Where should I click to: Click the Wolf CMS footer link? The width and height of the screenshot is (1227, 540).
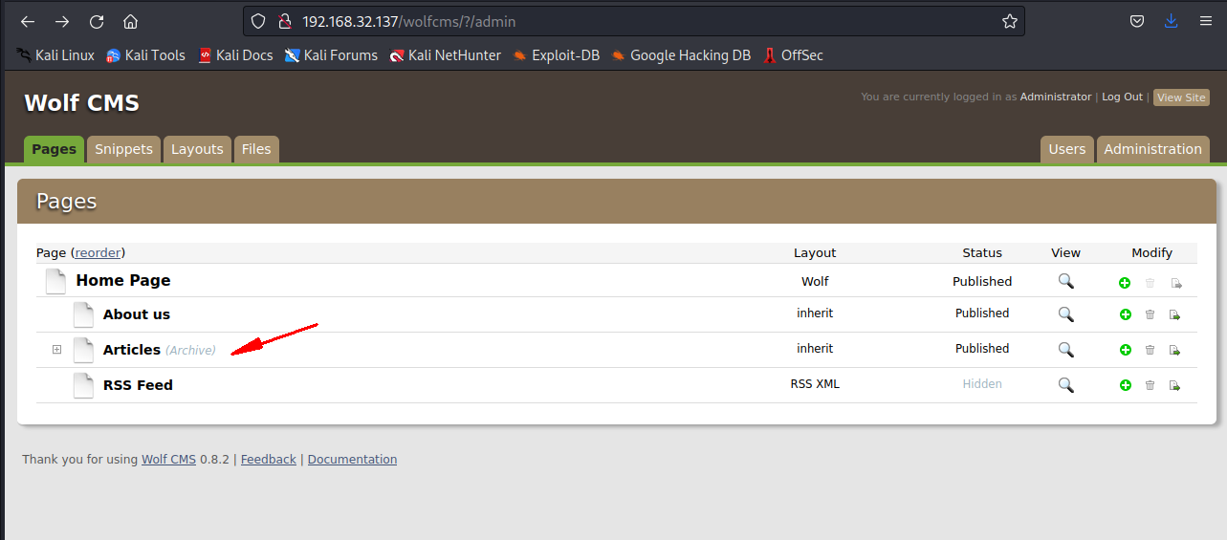(168, 460)
